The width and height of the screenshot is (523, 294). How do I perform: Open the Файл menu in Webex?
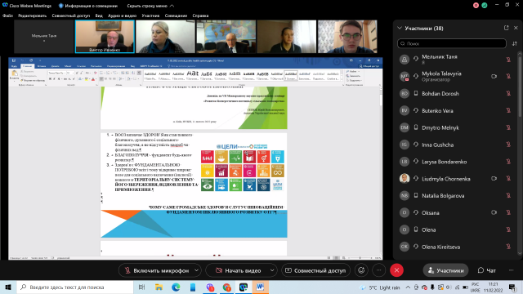(x=7, y=16)
